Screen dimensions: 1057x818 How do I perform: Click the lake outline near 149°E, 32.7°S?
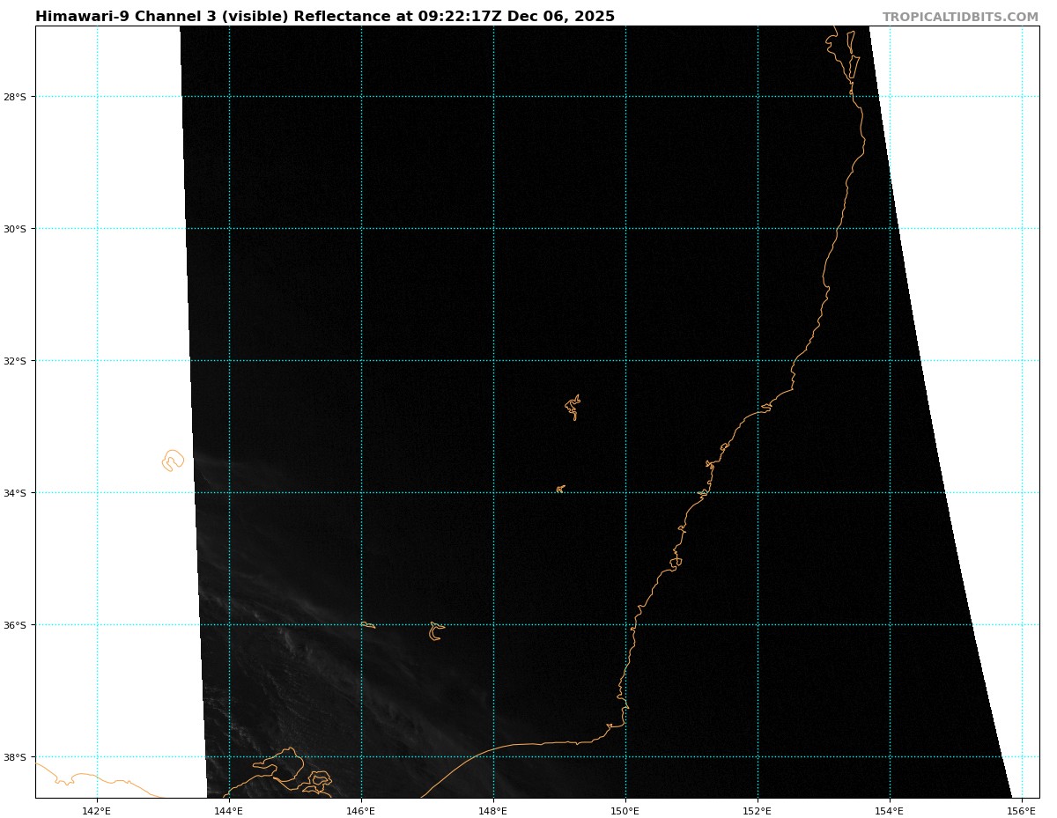pyautogui.click(x=573, y=407)
